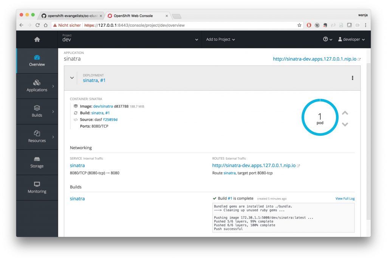Open the sinatra deployment link

click(x=90, y=80)
